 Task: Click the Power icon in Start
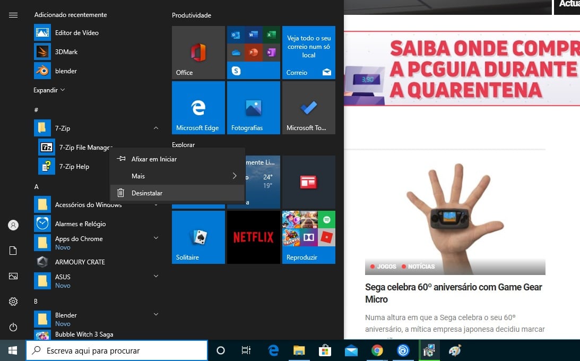(13, 327)
